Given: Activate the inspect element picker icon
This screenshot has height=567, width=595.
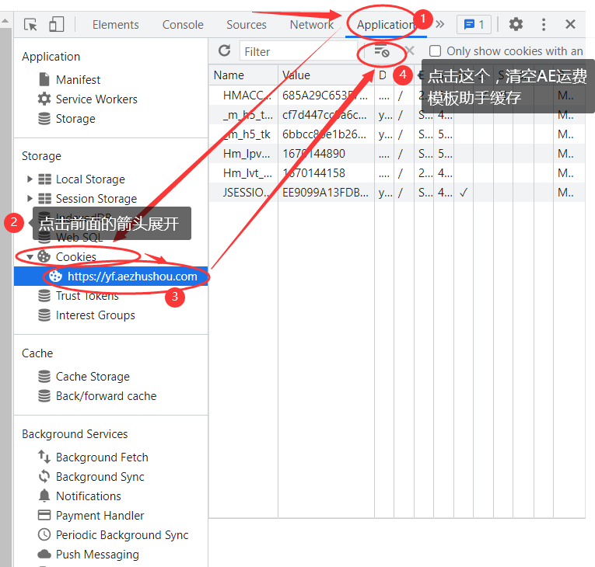Looking at the screenshot, I should pos(31,25).
